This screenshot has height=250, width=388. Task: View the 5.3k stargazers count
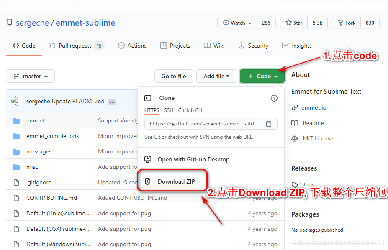coord(317,23)
